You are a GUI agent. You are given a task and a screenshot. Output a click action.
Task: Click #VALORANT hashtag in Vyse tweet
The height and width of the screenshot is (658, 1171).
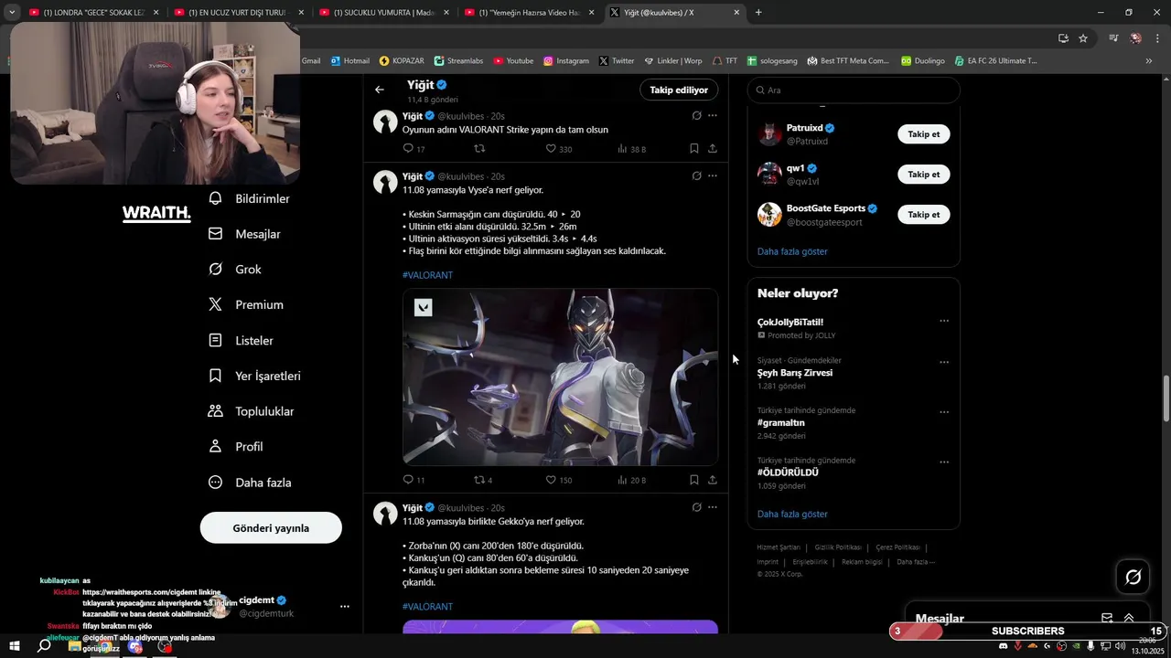(427, 275)
